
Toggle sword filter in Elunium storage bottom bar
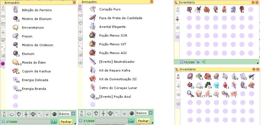[26, 114]
